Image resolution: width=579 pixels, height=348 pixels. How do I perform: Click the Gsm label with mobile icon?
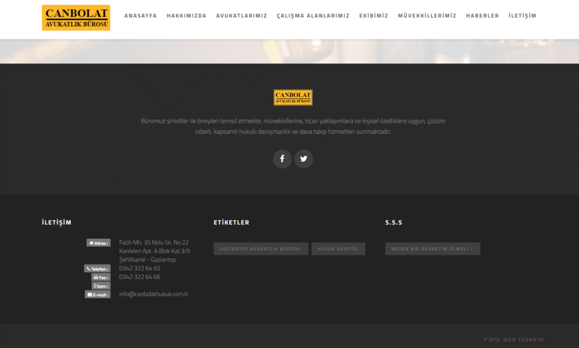point(101,286)
